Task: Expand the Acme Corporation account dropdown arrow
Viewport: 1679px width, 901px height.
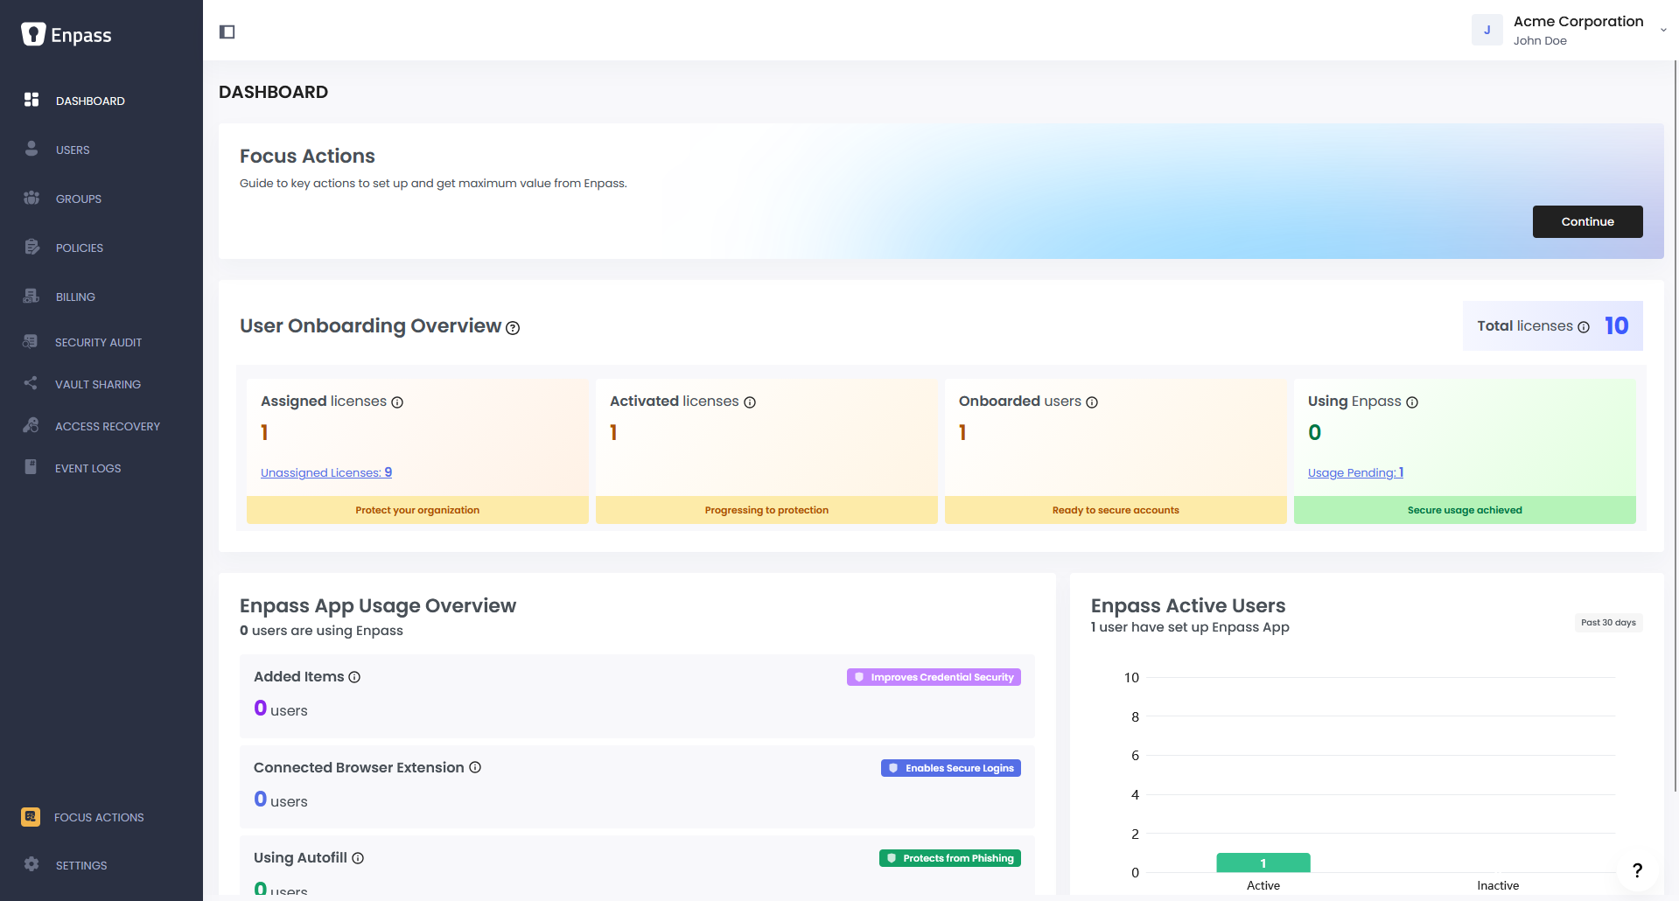Action: coord(1663,30)
